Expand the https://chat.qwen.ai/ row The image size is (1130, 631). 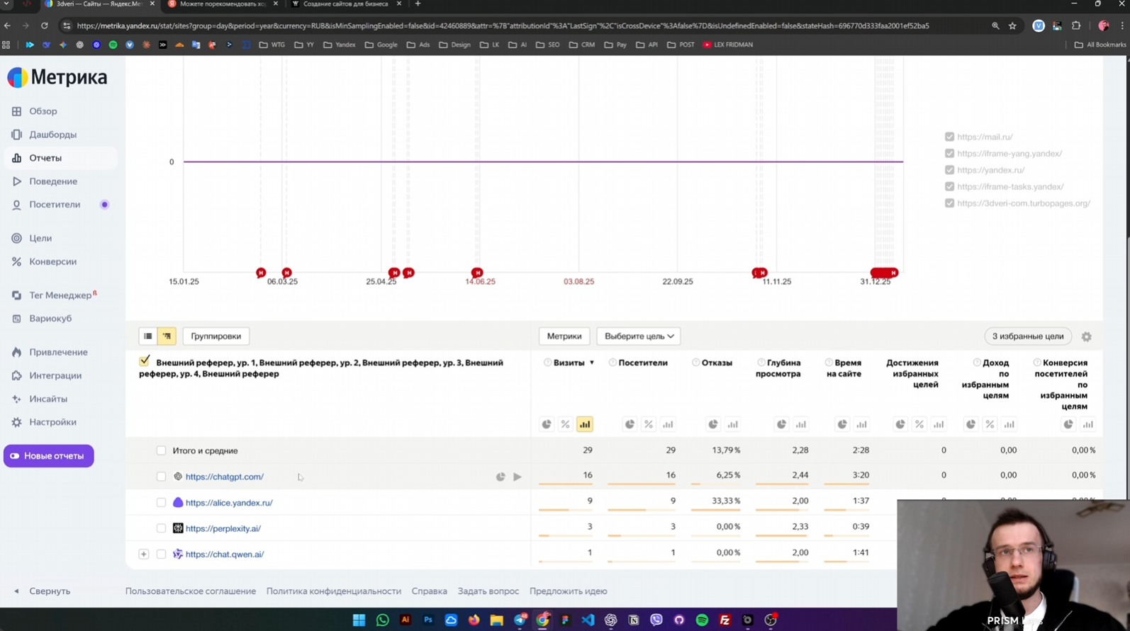point(144,555)
